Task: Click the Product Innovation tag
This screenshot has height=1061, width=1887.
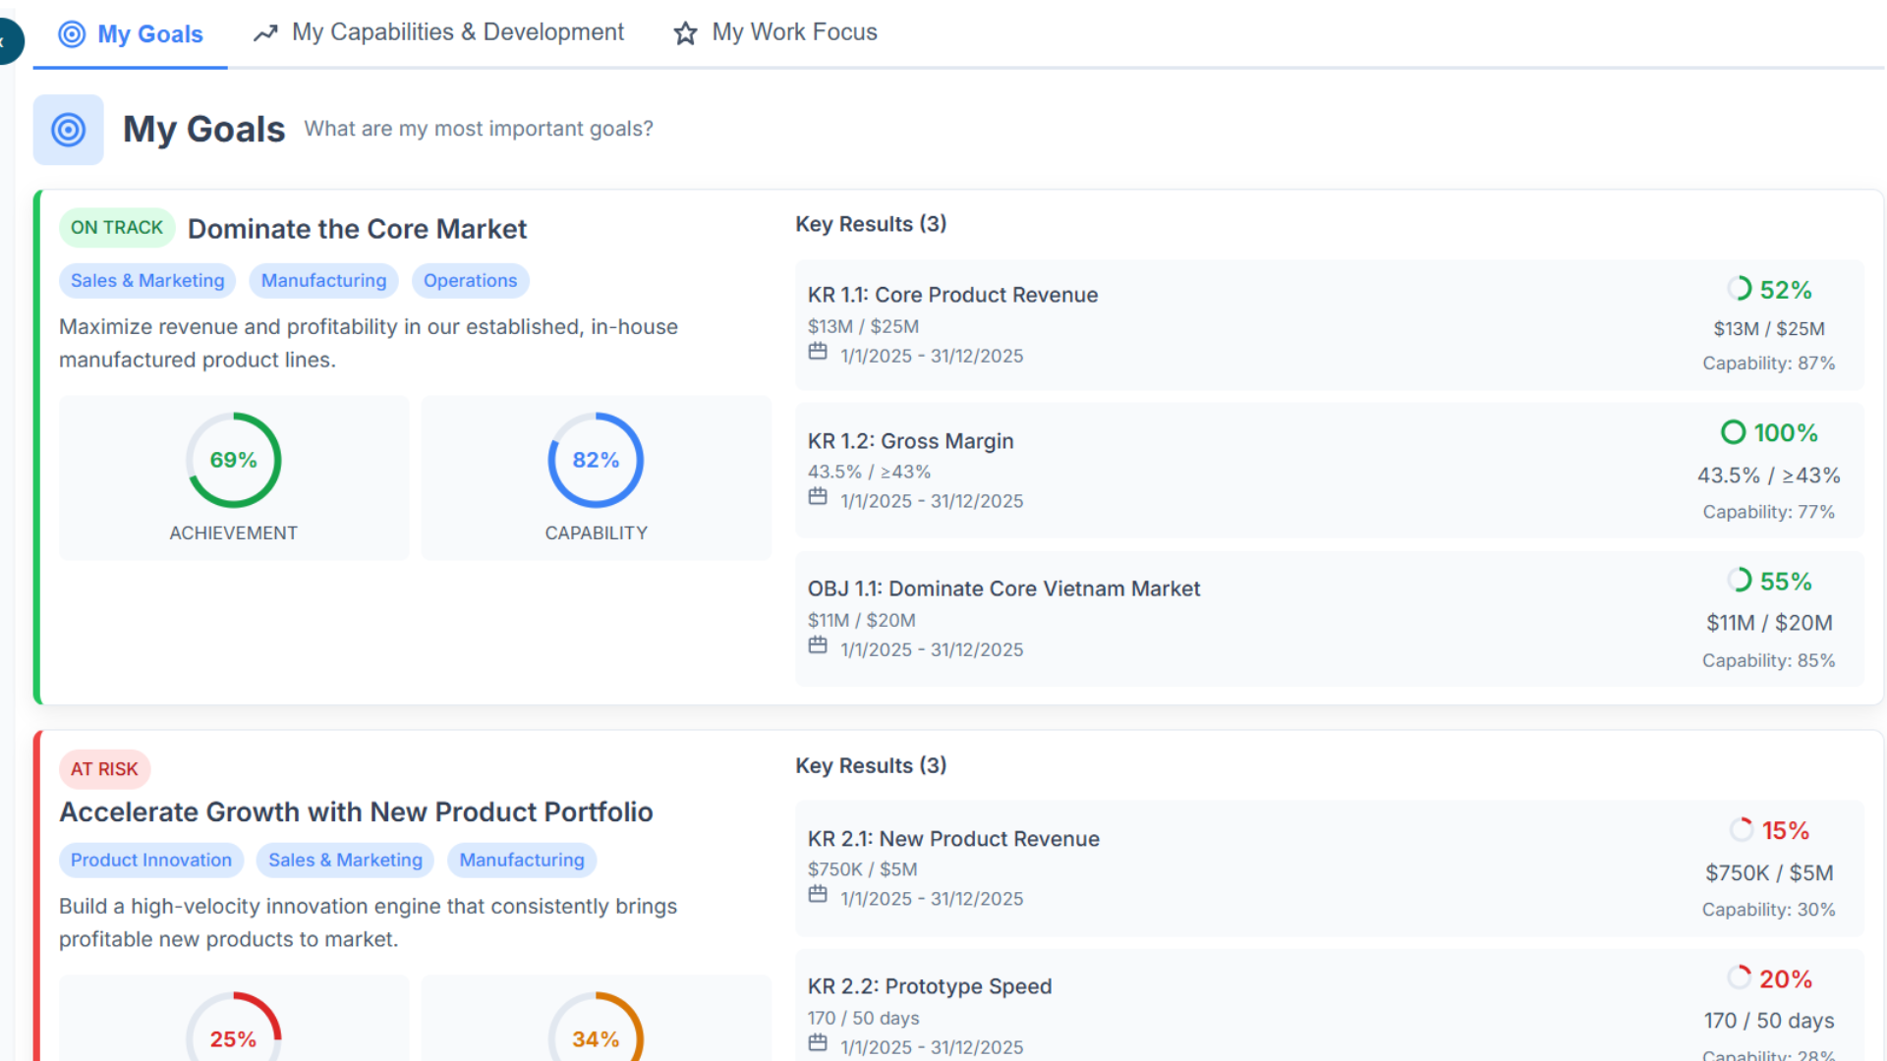Action: (151, 861)
